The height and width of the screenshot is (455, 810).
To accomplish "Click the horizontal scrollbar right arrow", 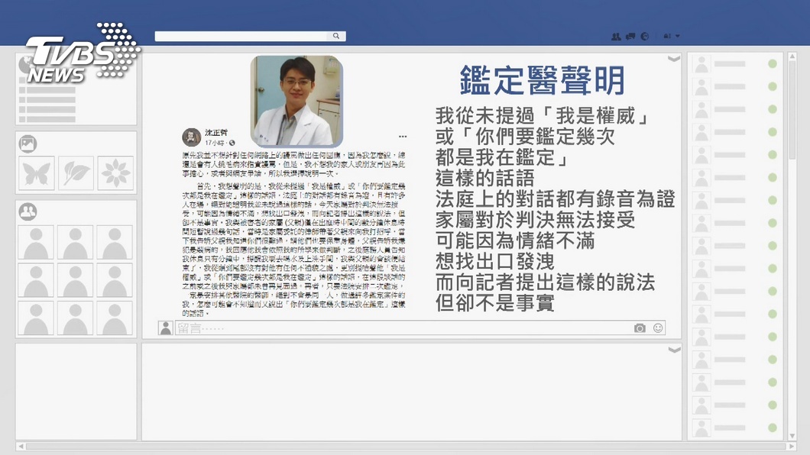I will (x=792, y=447).
